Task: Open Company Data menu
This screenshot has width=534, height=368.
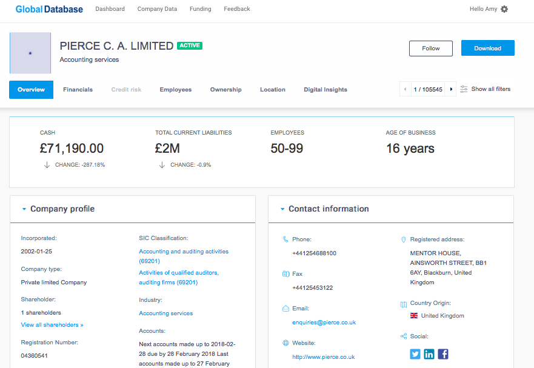Action: coord(157,9)
